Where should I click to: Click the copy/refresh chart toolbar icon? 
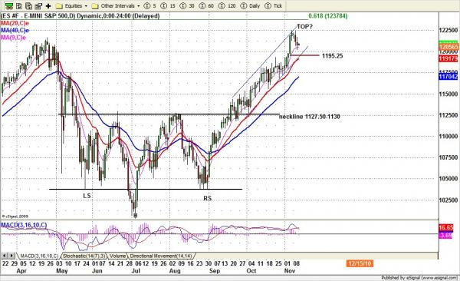click(x=29, y=5)
